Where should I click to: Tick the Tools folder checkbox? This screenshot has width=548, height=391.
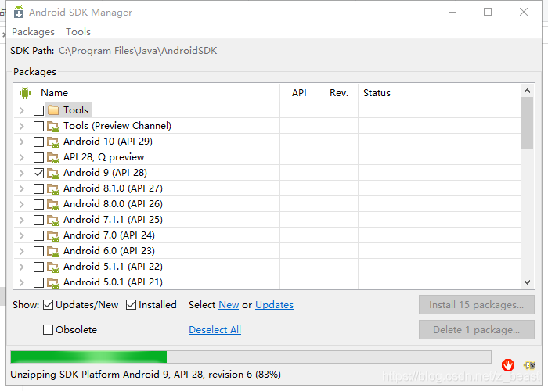click(x=38, y=111)
